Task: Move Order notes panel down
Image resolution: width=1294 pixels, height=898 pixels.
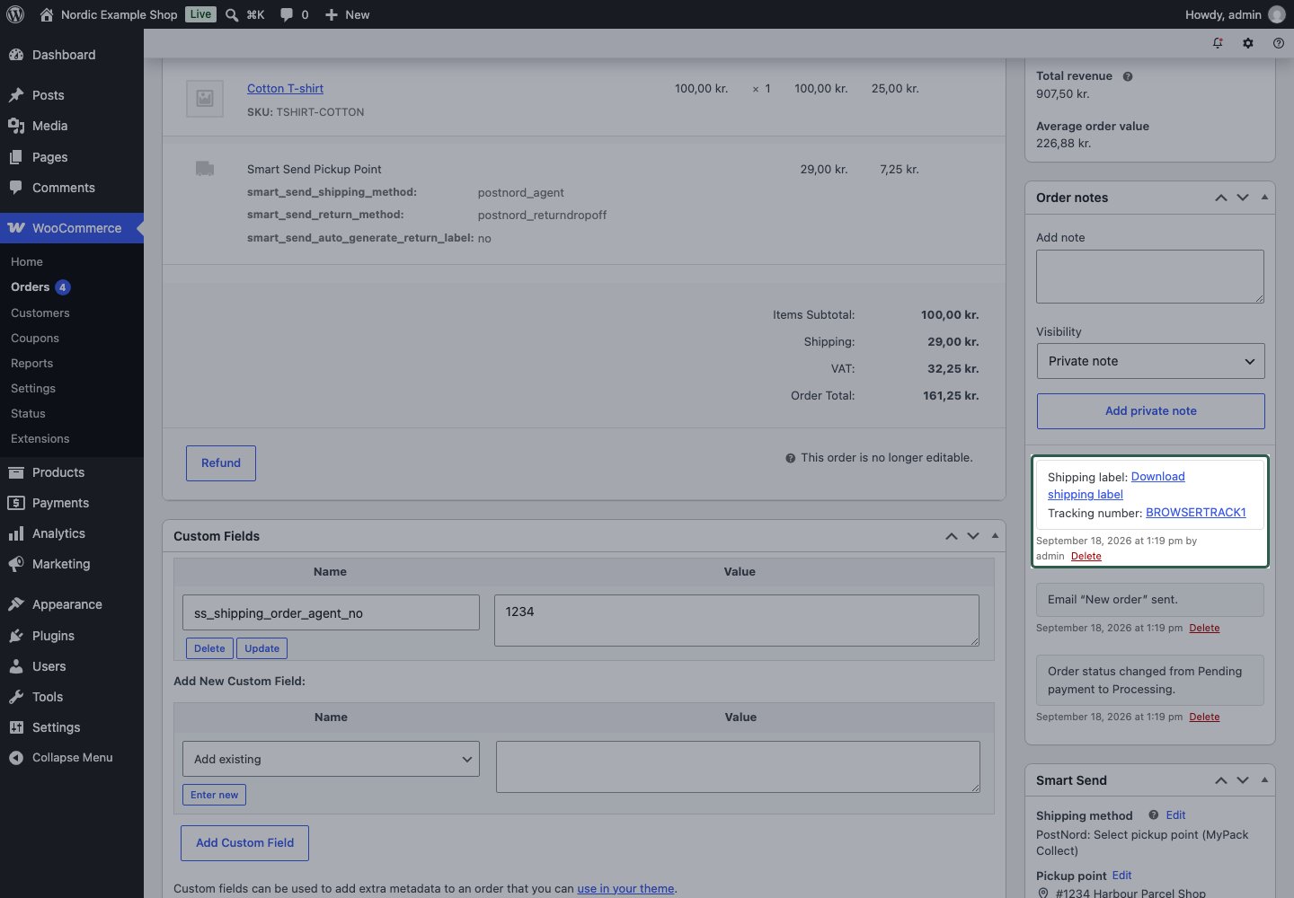Action: (1243, 198)
